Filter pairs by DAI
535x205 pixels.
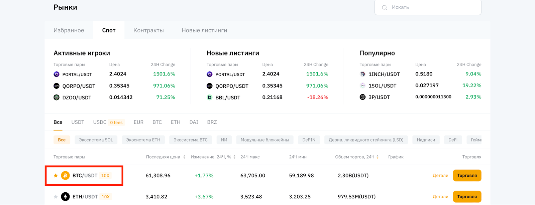pos(194,122)
